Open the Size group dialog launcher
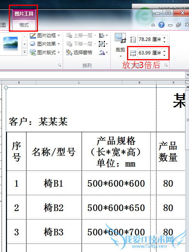The image size is (189, 252). (166, 65)
